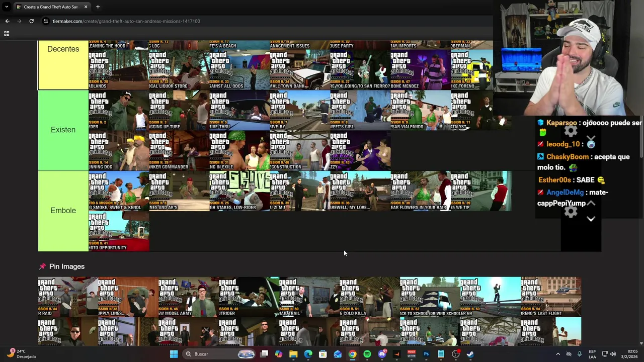Image resolution: width=644 pixels, height=362 pixels.
Task: Open Photoshop from the taskbar
Action: point(426,354)
